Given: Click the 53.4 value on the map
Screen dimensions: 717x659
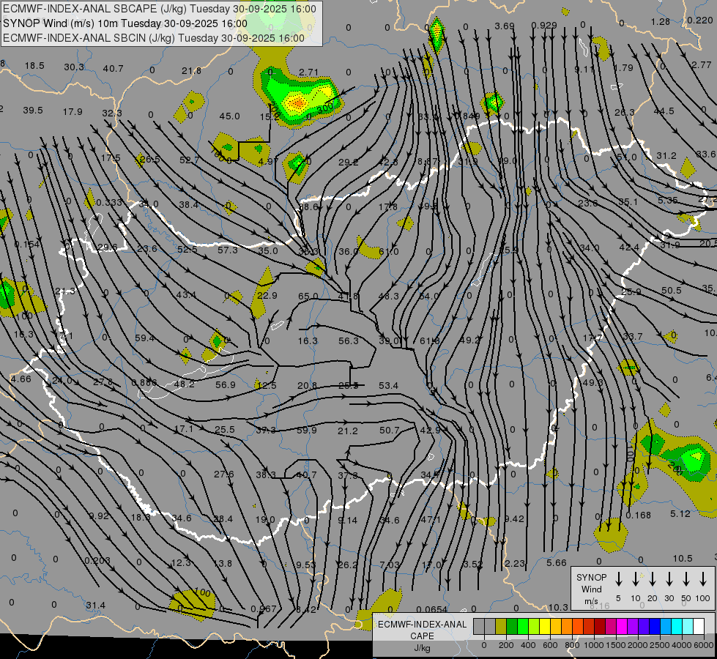Looking at the screenshot, I should click(388, 386).
